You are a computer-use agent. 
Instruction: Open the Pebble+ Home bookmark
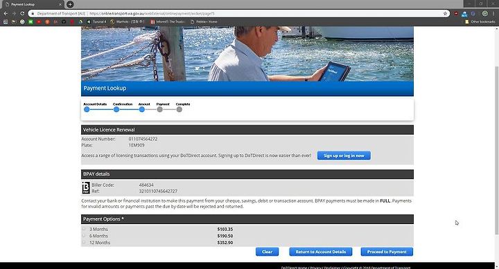(204, 22)
